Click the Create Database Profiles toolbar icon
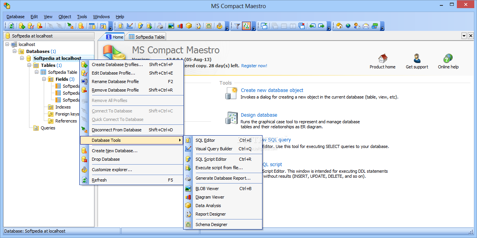Image resolution: width=477 pixels, height=238 pixels. 22,26
